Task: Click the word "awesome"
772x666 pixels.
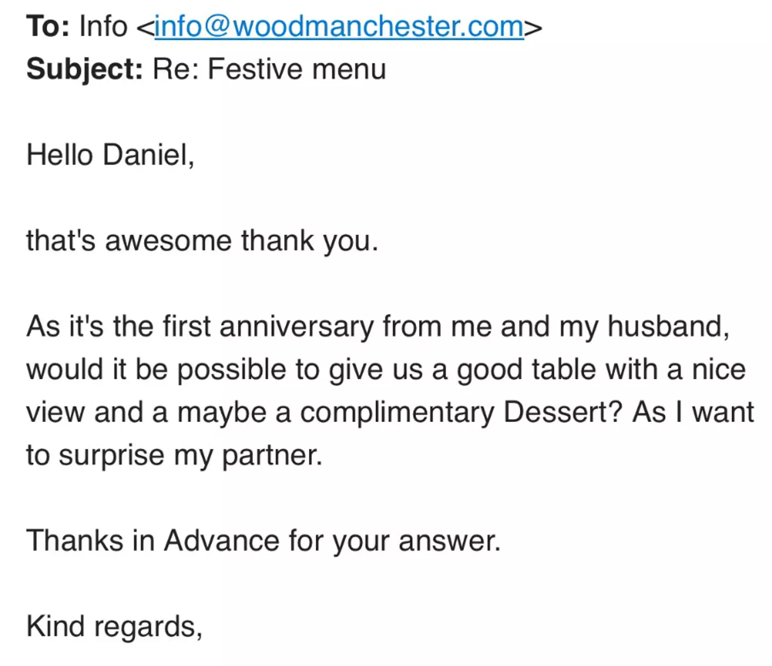Action: coord(168,241)
